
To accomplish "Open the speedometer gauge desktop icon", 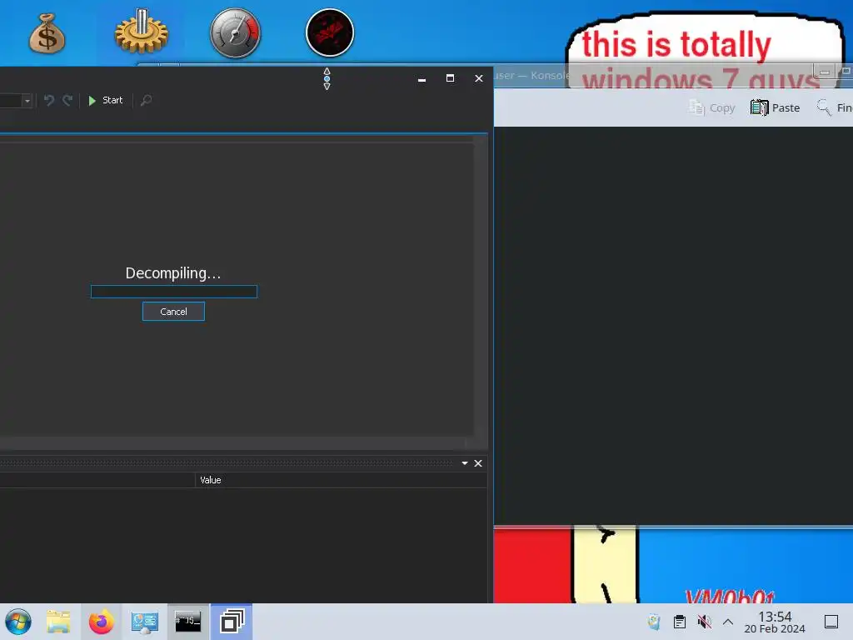I will coord(235,32).
